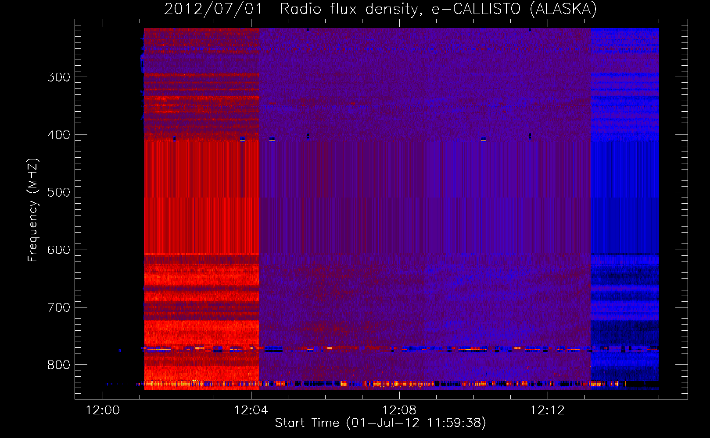The width and height of the screenshot is (710, 438).
Task: Click the 300 frequency tick label
Action: click(59, 78)
